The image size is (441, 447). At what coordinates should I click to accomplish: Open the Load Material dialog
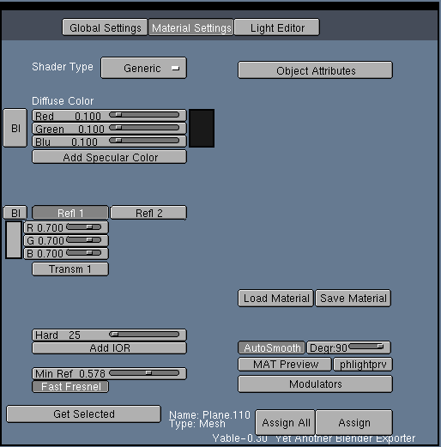click(x=275, y=298)
